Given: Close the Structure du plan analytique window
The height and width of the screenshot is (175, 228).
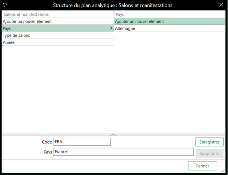Looking at the screenshot, I should (221, 5).
